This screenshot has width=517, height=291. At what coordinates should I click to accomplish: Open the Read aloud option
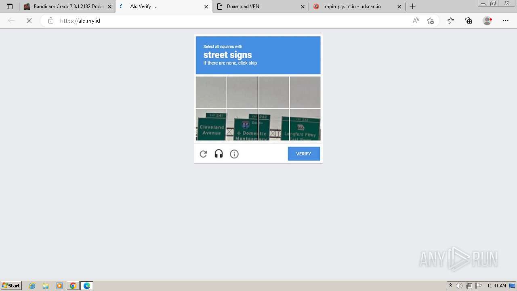(x=416, y=21)
